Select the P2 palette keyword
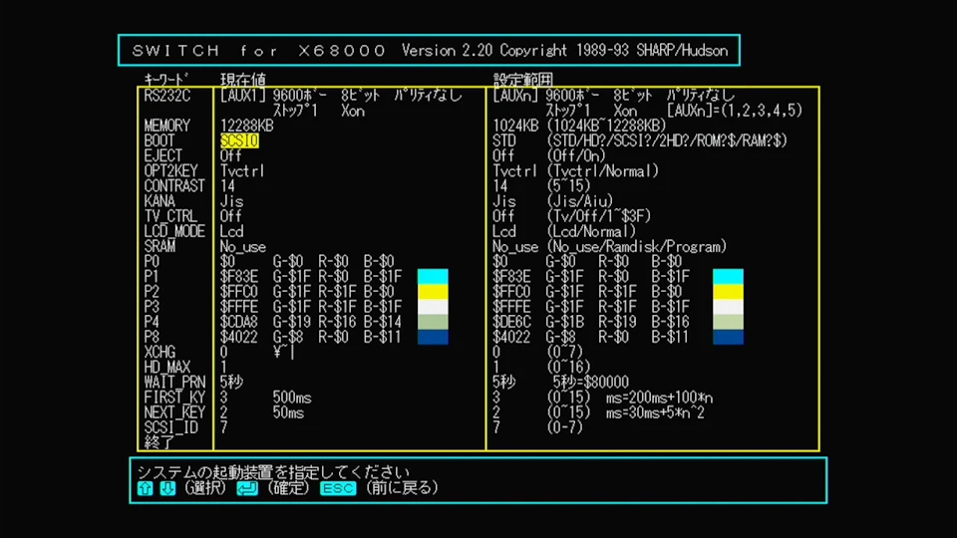The image size is (957, 538). tap(152, 292)
